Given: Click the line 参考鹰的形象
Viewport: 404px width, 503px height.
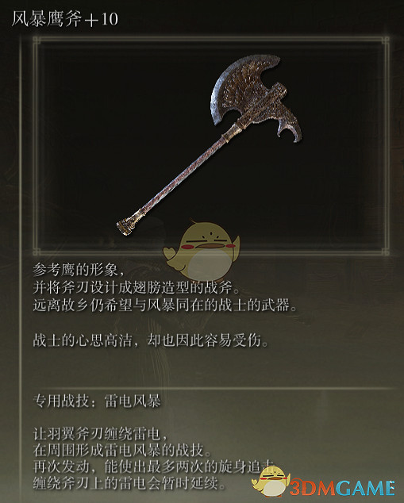Looking at the screenshot, I should click(79, 270).
